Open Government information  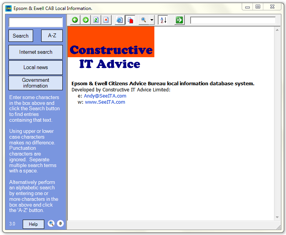(35, 83)
